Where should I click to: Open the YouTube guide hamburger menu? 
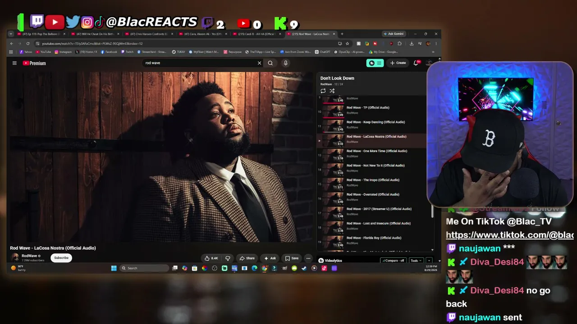point(14,63)
